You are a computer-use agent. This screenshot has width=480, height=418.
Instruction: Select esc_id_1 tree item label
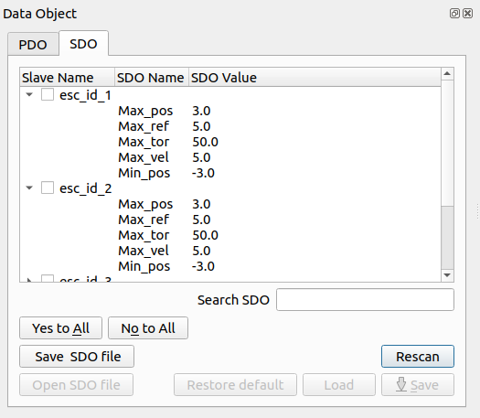pyautogui.click(x=85, y=95)
